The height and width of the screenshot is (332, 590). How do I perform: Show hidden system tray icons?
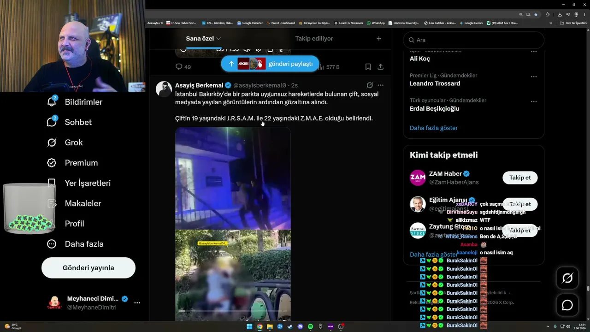click(548, 326)
